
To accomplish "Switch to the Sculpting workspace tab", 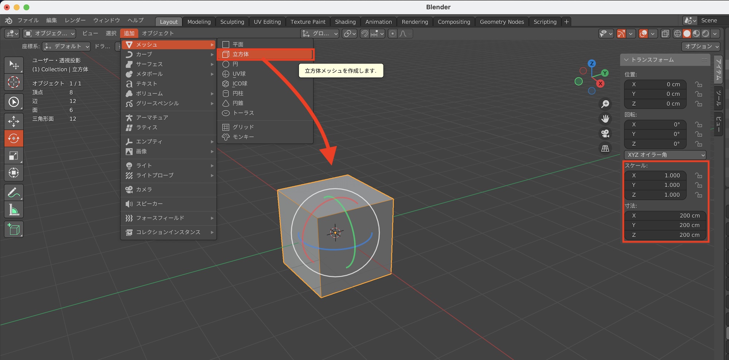I will tap(232, 22).
